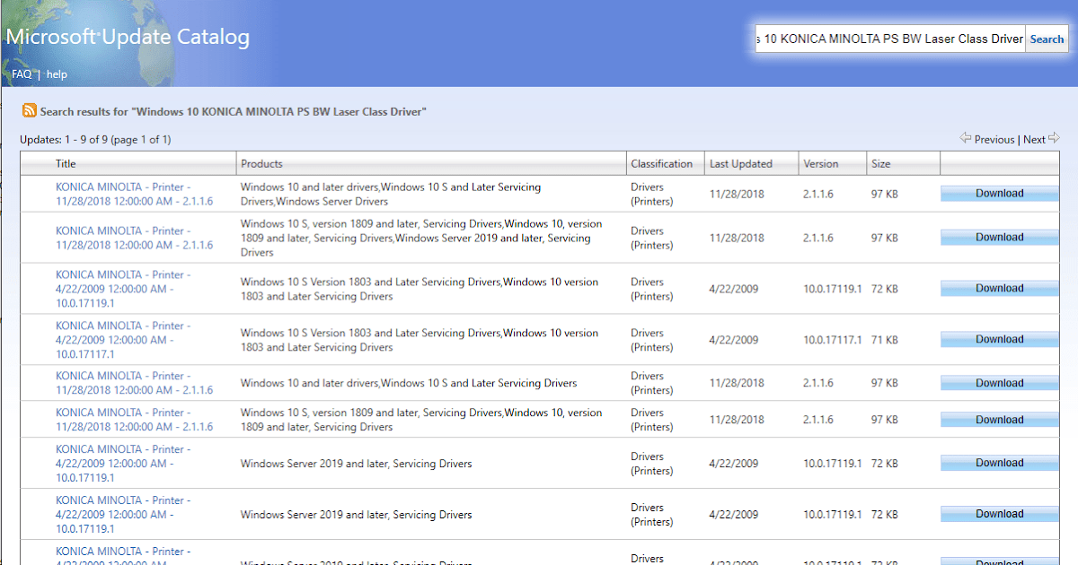Image resolution: width=1078 pixels, height=565 pixels.
Task: Open the FAQ link
Action: [22, 74]
